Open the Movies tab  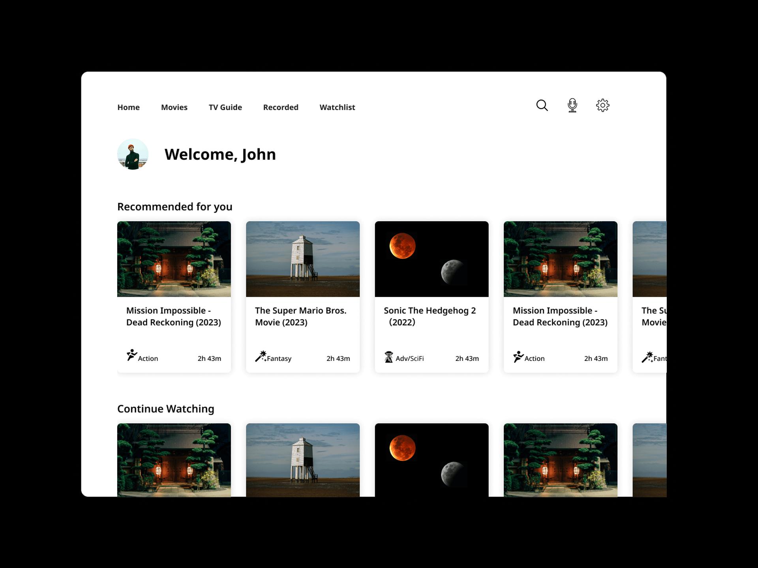point(174,107)
